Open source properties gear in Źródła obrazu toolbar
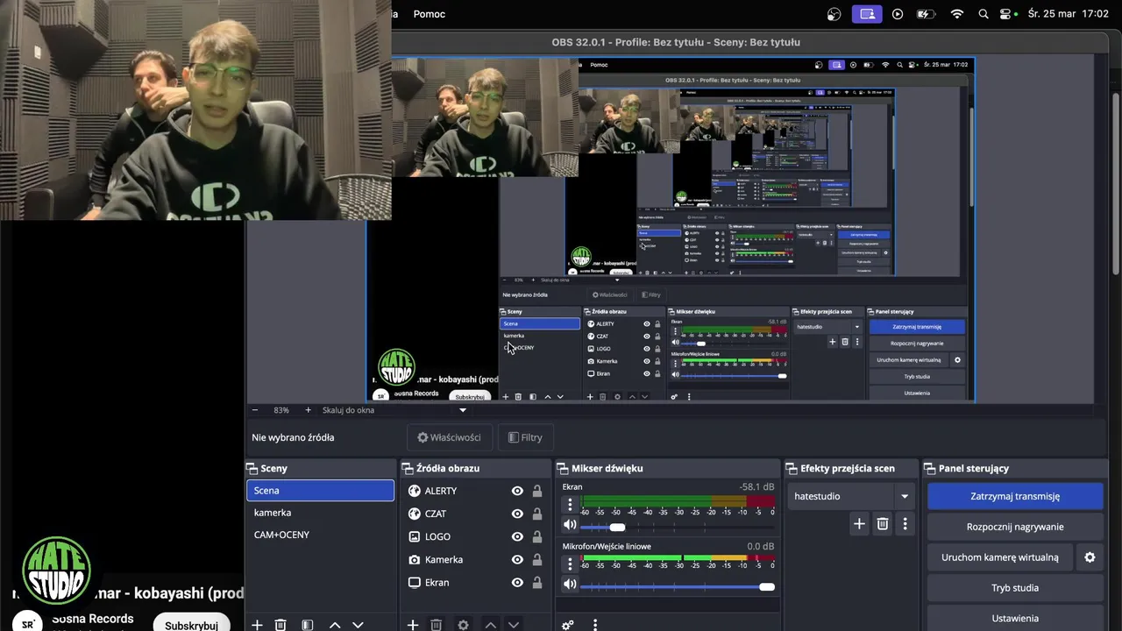 pyautogui.click(x=463, y=625)
